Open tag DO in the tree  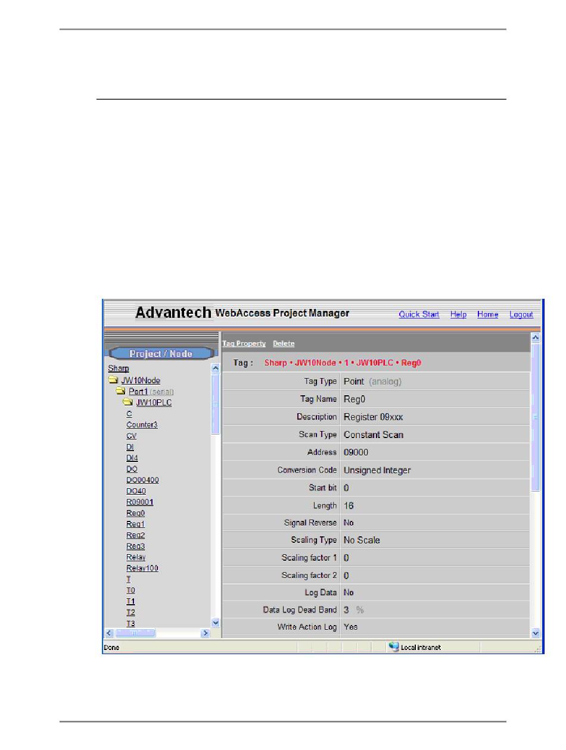[132, 469]
